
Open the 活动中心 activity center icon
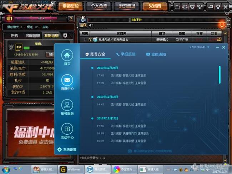pyautogui.click(x=67, y=129)
